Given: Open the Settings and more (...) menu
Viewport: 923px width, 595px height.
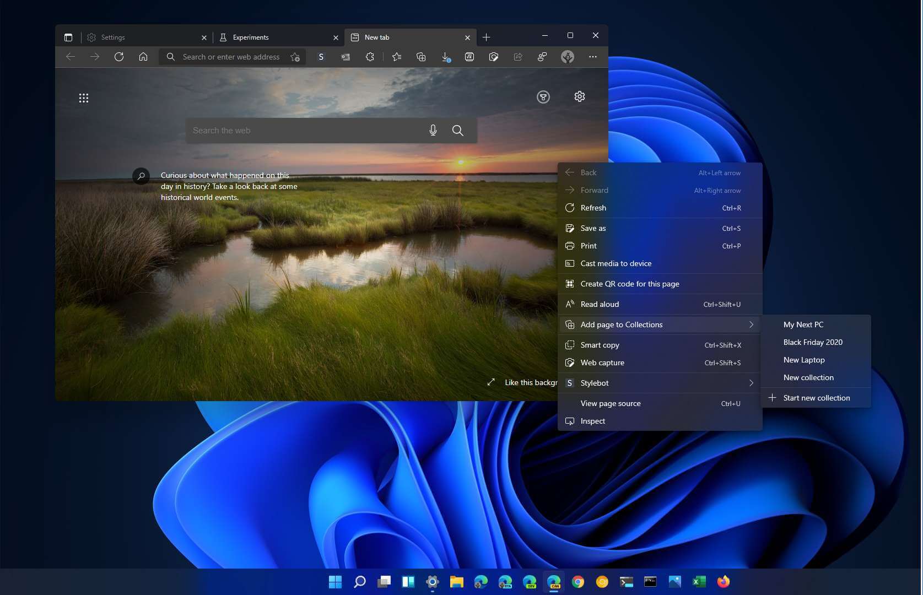Looking at the screenshot, I should tap(593, 57).
